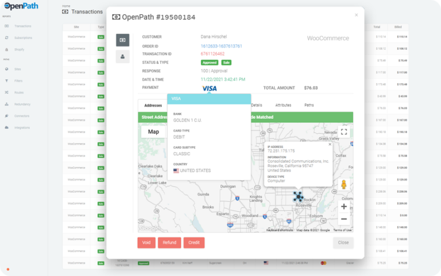The width and height of the screenshot is (441, 276).
Task: Zoom in on the map
Action: tap(343, 206)
